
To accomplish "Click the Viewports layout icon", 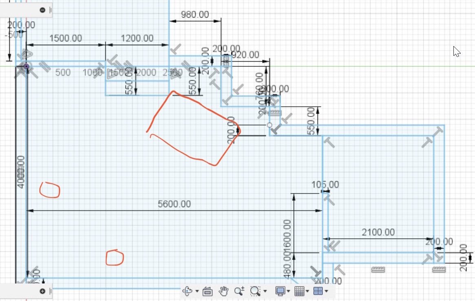I will click(318, 291).
